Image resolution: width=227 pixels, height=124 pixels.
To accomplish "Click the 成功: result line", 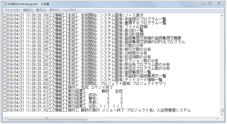I will pyautogui.click(x=63, y=95).
